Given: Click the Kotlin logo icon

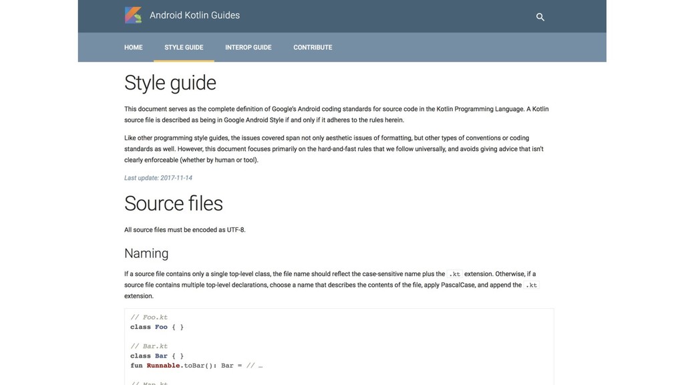Looking at the screenshot, I should (x=133, y=15).
